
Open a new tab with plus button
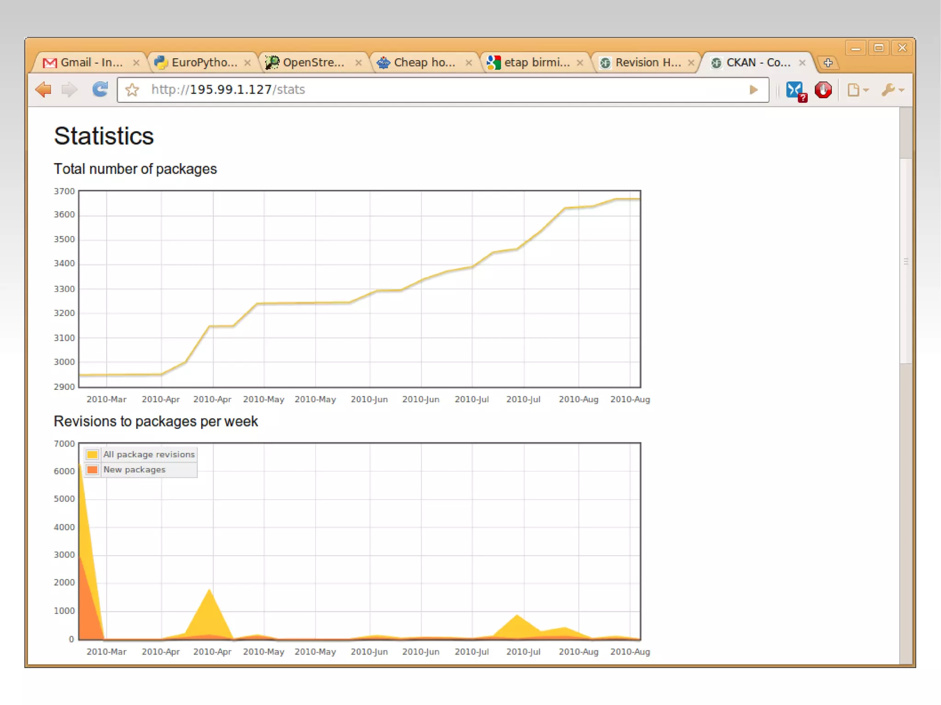click(828, 63)
